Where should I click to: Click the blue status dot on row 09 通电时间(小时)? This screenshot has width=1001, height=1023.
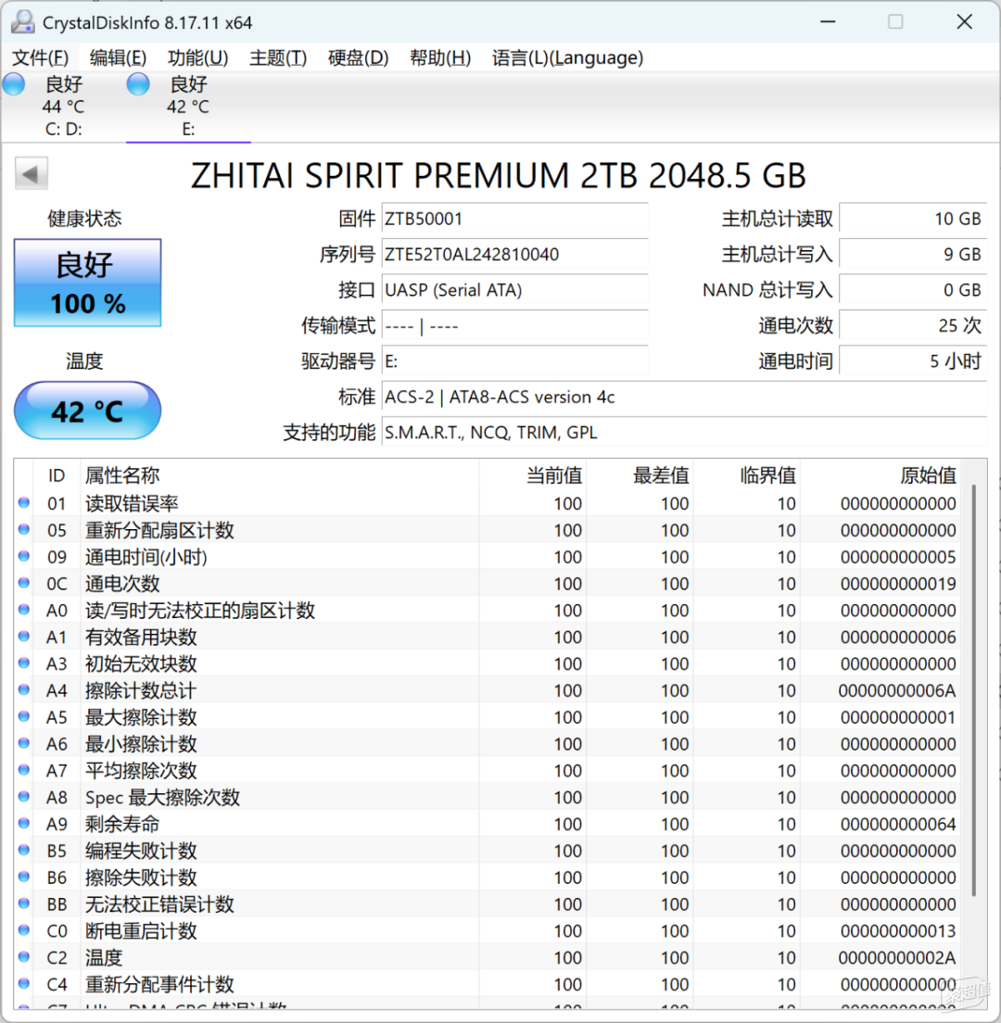pos(24,556)
